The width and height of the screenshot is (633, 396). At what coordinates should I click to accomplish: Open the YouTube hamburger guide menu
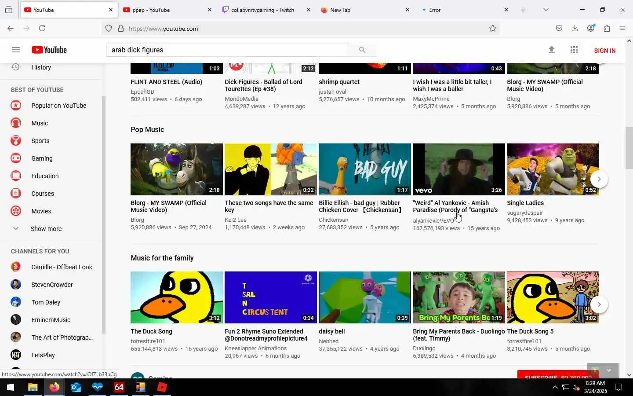pyautogui.click(x=16, y=50)
